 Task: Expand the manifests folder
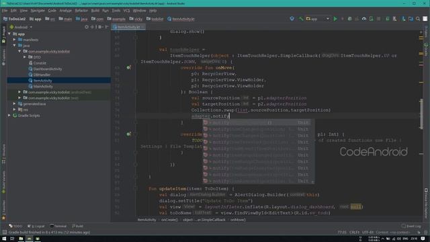pyautogui.click(x=15, y=40)
